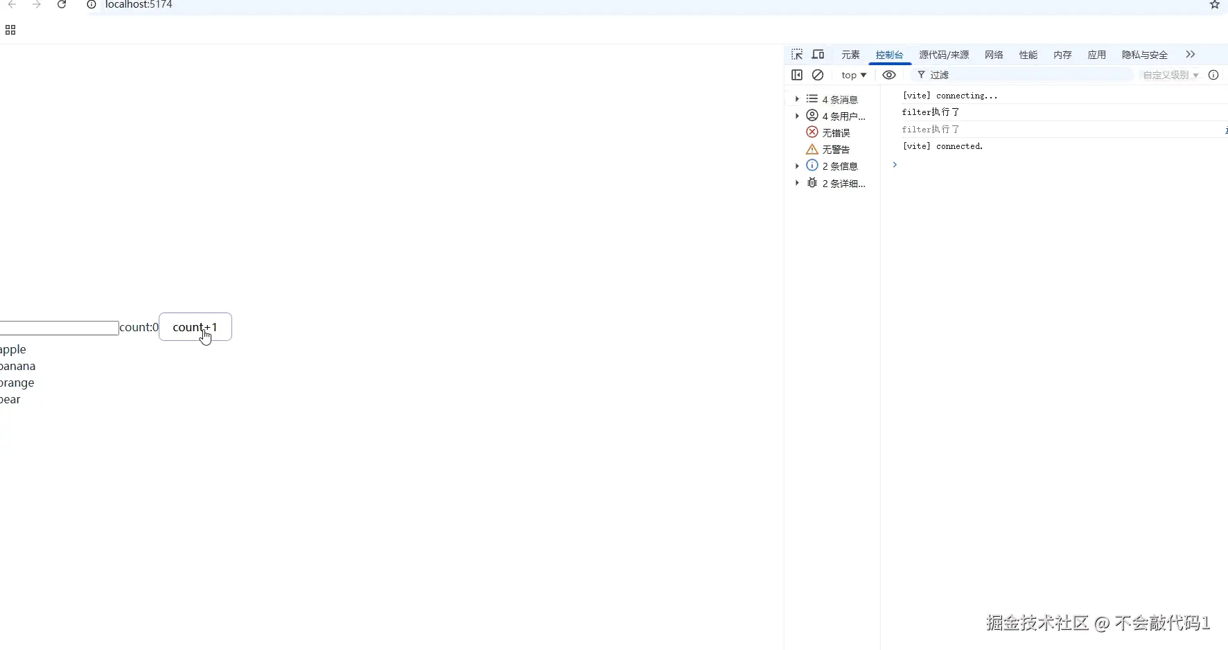Switch to the 控制台 Console tab
Image resolution: width=1228 pixels, height=650 pixels.
889,55
